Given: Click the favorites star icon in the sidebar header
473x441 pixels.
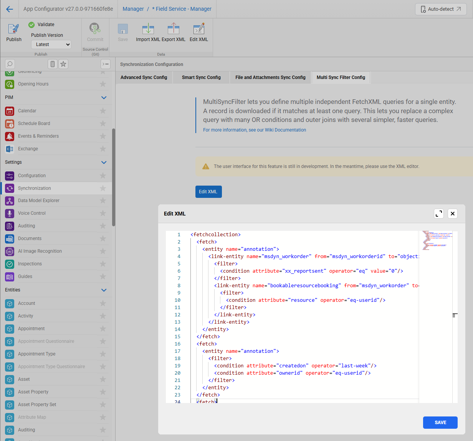Looking at the screenshot, I should click(63, 64).
